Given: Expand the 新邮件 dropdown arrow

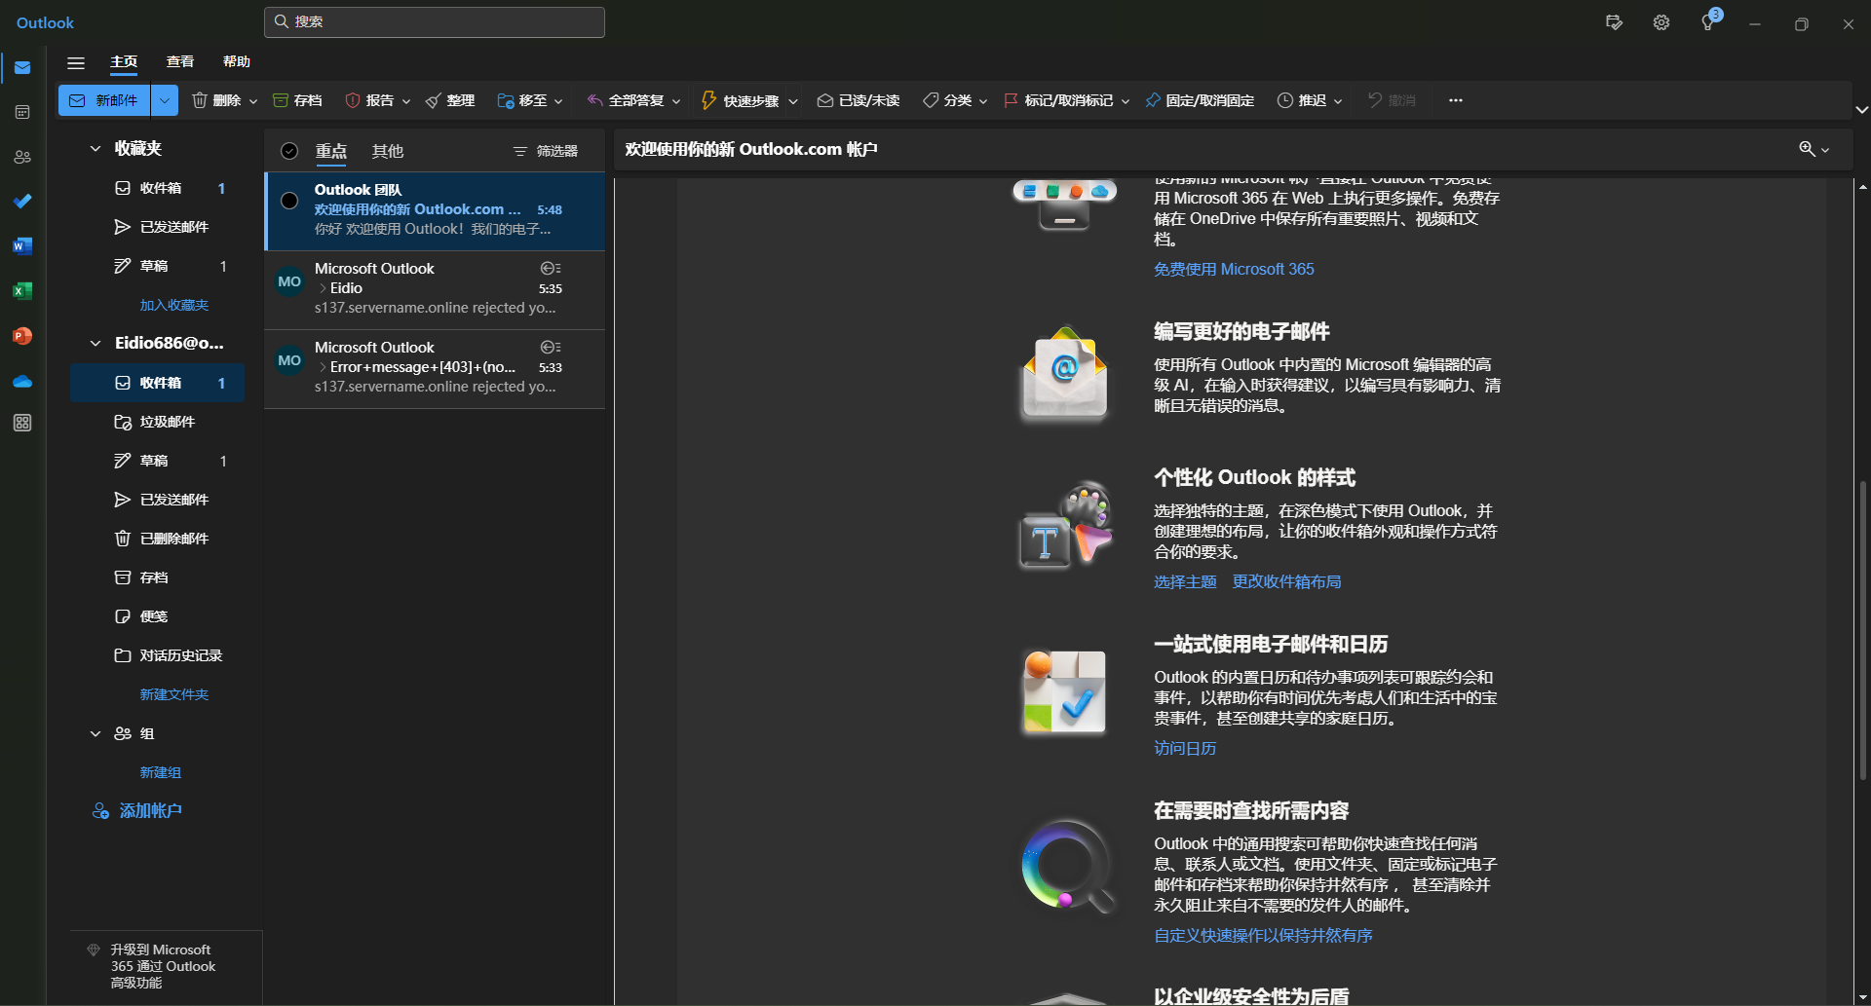Looking at the screenshot, I should pyautogui.click(x=165, y=100).
